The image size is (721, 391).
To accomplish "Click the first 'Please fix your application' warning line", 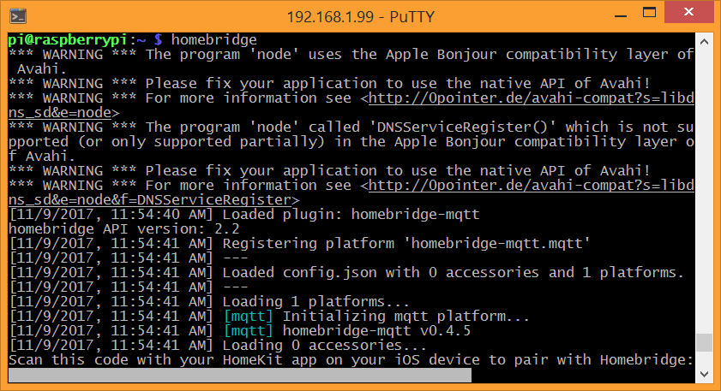I will [329, 84].
